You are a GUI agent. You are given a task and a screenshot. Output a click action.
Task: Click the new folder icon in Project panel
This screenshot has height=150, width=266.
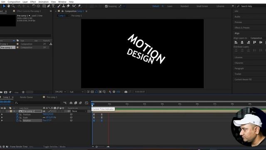pos(1,92)
